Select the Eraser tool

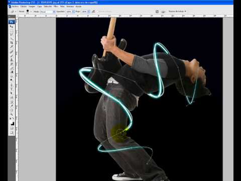[x=12, y=68]
